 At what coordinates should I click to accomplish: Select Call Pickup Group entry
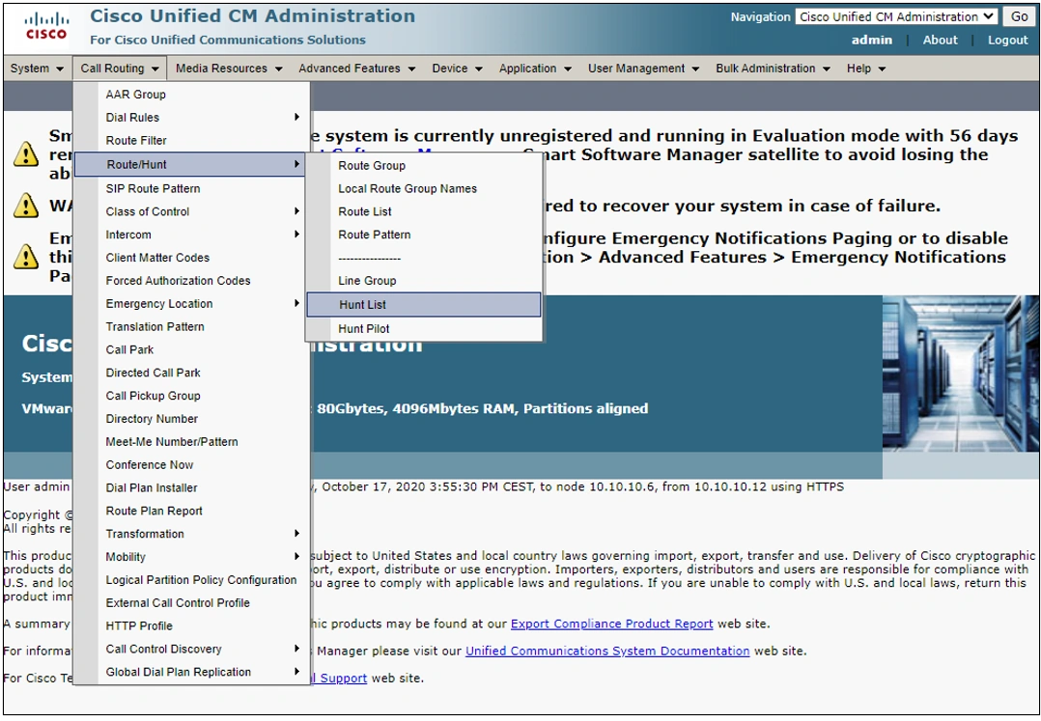(190, 396)
